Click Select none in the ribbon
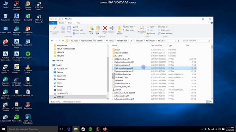The height and width of the screenshot is (132, 236). point(164,30)
